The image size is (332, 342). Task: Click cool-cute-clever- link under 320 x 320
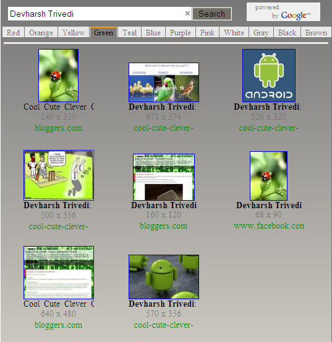click(x=269, y=128)
